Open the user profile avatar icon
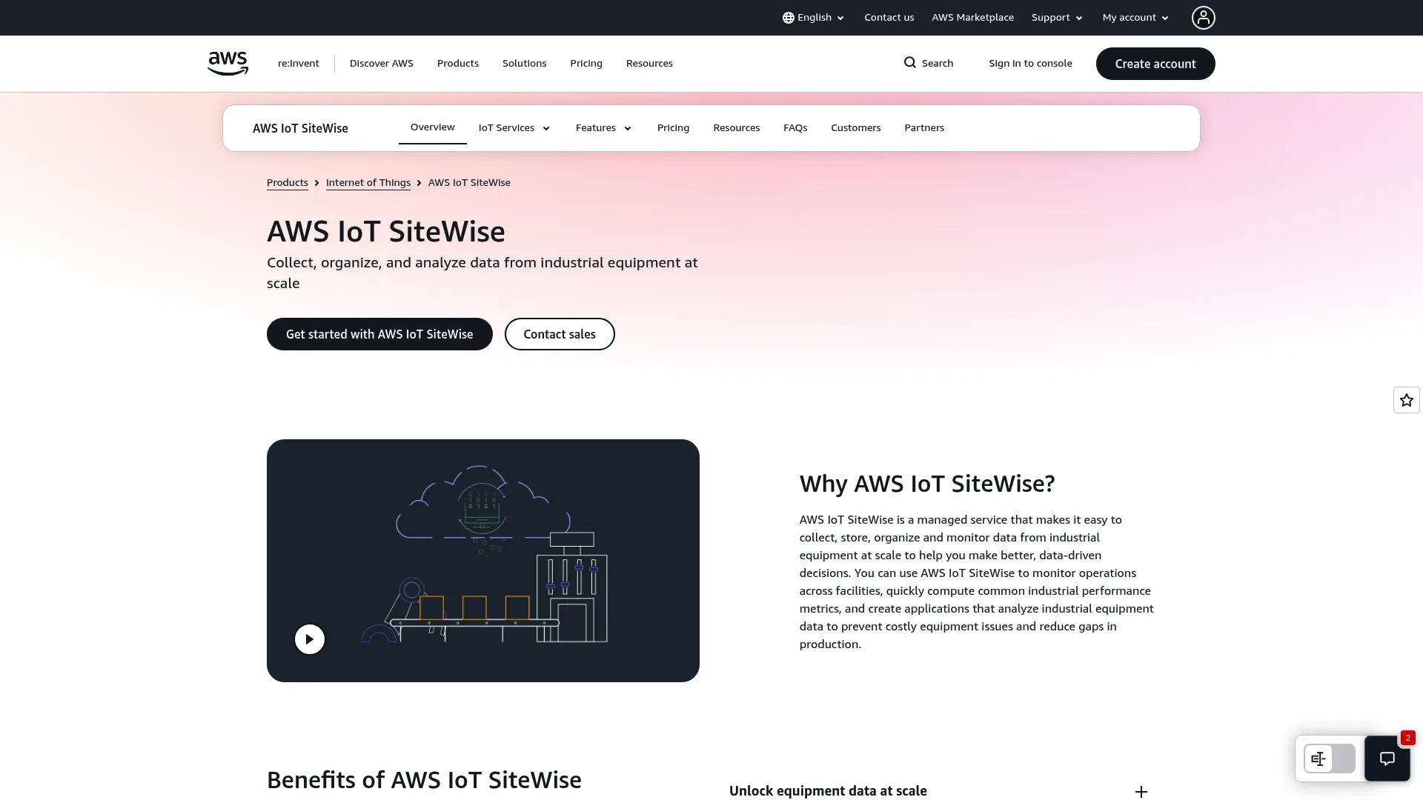 coord(1203,18)
